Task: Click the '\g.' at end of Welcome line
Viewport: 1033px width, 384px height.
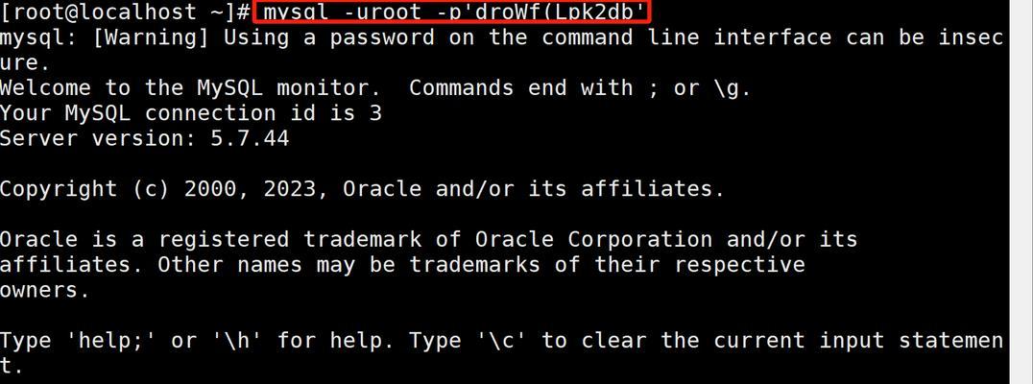Action: [x=732, y=88]
